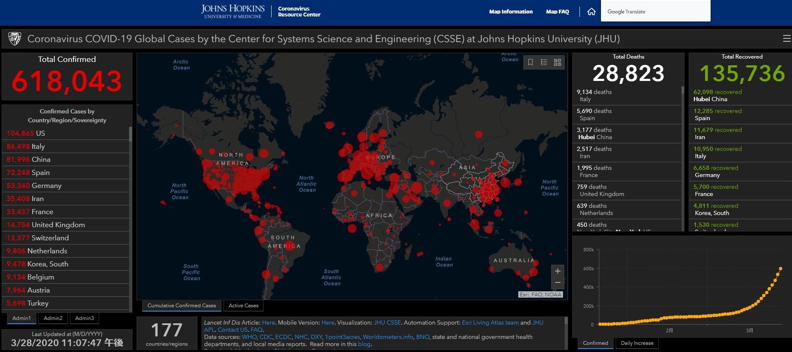Image resolution: width=792 pixels, height=352 pixels.
Task: Select Iran row with 35,408 cases
Action: pos(66,199)
